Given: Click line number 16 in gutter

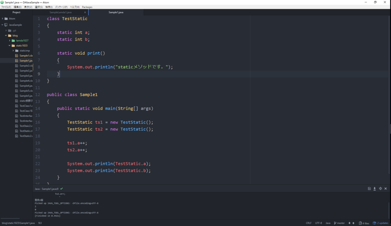Looking at the screenshot, I should tap(38, 122).
